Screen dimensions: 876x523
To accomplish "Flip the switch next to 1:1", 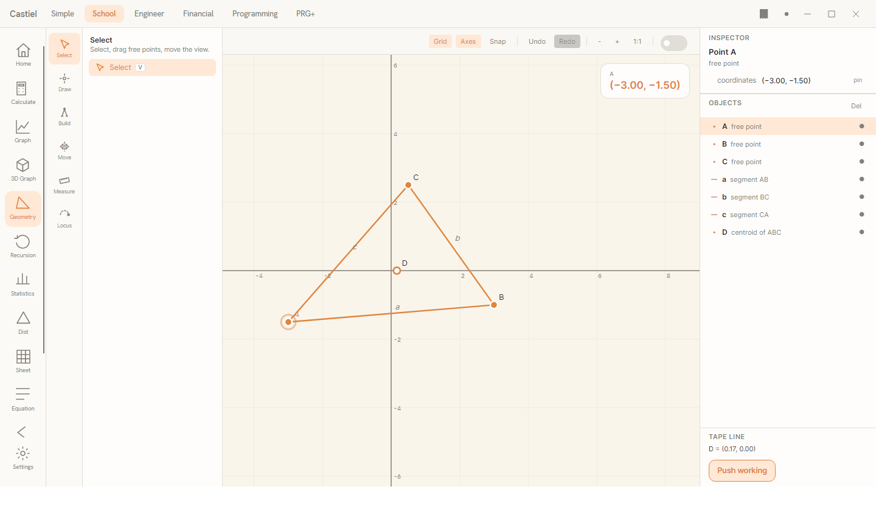I will pyautogui.click(x=674, y=43).
